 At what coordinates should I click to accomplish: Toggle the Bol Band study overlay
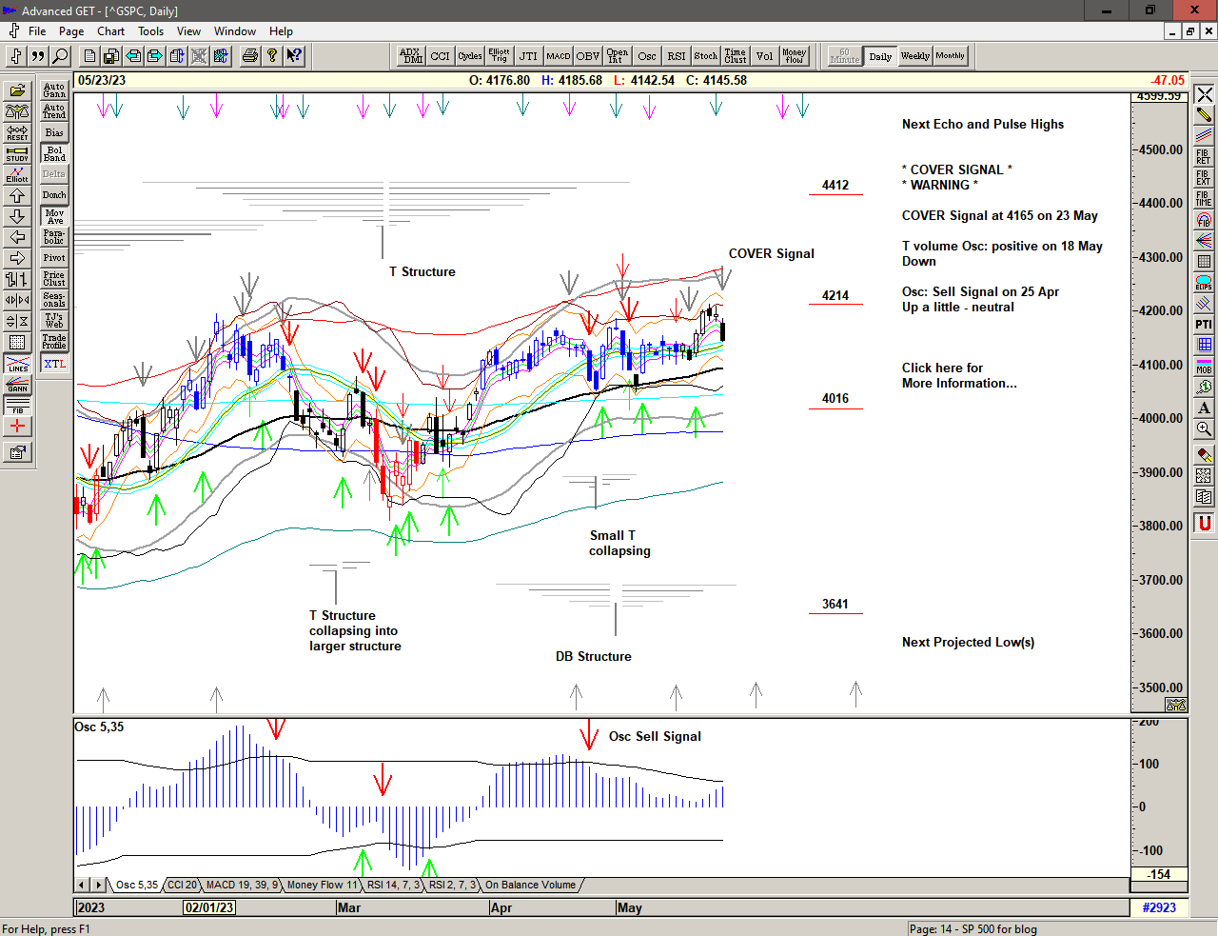point(54,153)
